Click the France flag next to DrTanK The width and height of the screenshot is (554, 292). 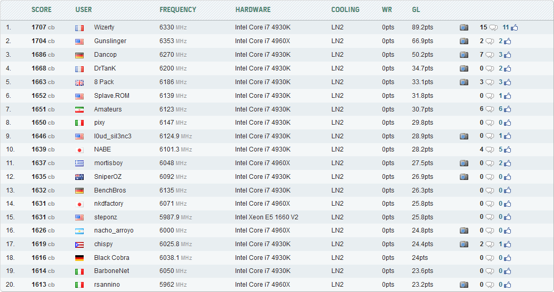pyautogui.click(x=79, y=68)
